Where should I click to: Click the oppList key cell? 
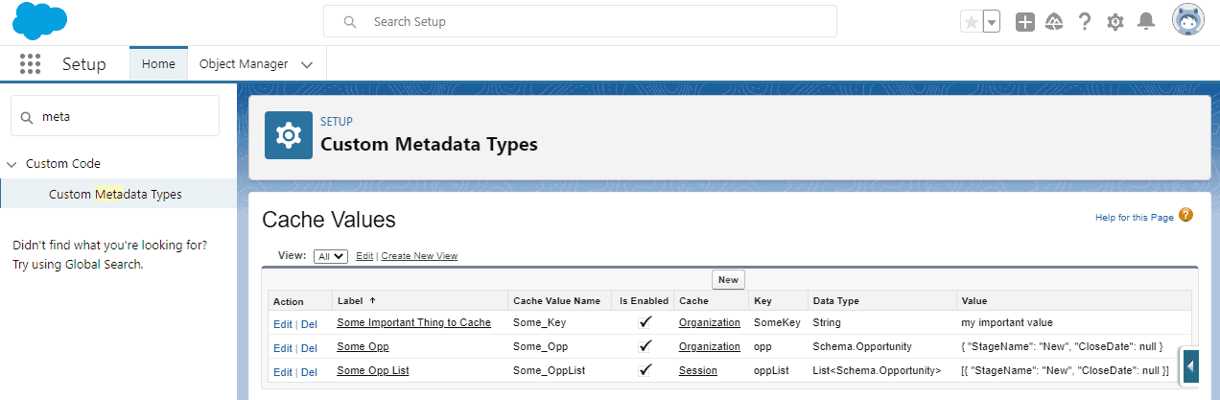[772, 370]
